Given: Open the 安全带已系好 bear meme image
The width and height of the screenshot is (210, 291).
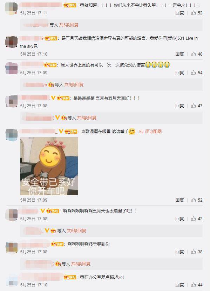Looking at the screenshot, I should point(49,166).
